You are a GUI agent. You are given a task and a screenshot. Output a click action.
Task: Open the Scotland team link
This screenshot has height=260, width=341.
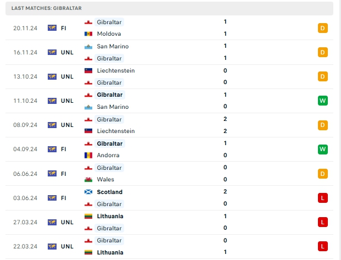pos(110,192)
